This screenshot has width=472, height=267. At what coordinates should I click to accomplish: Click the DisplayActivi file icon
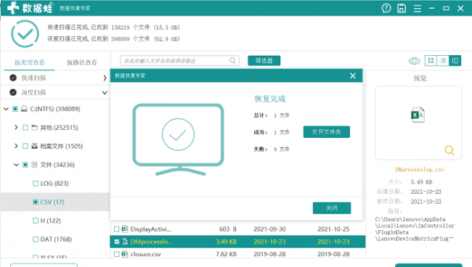click(125, 229)
